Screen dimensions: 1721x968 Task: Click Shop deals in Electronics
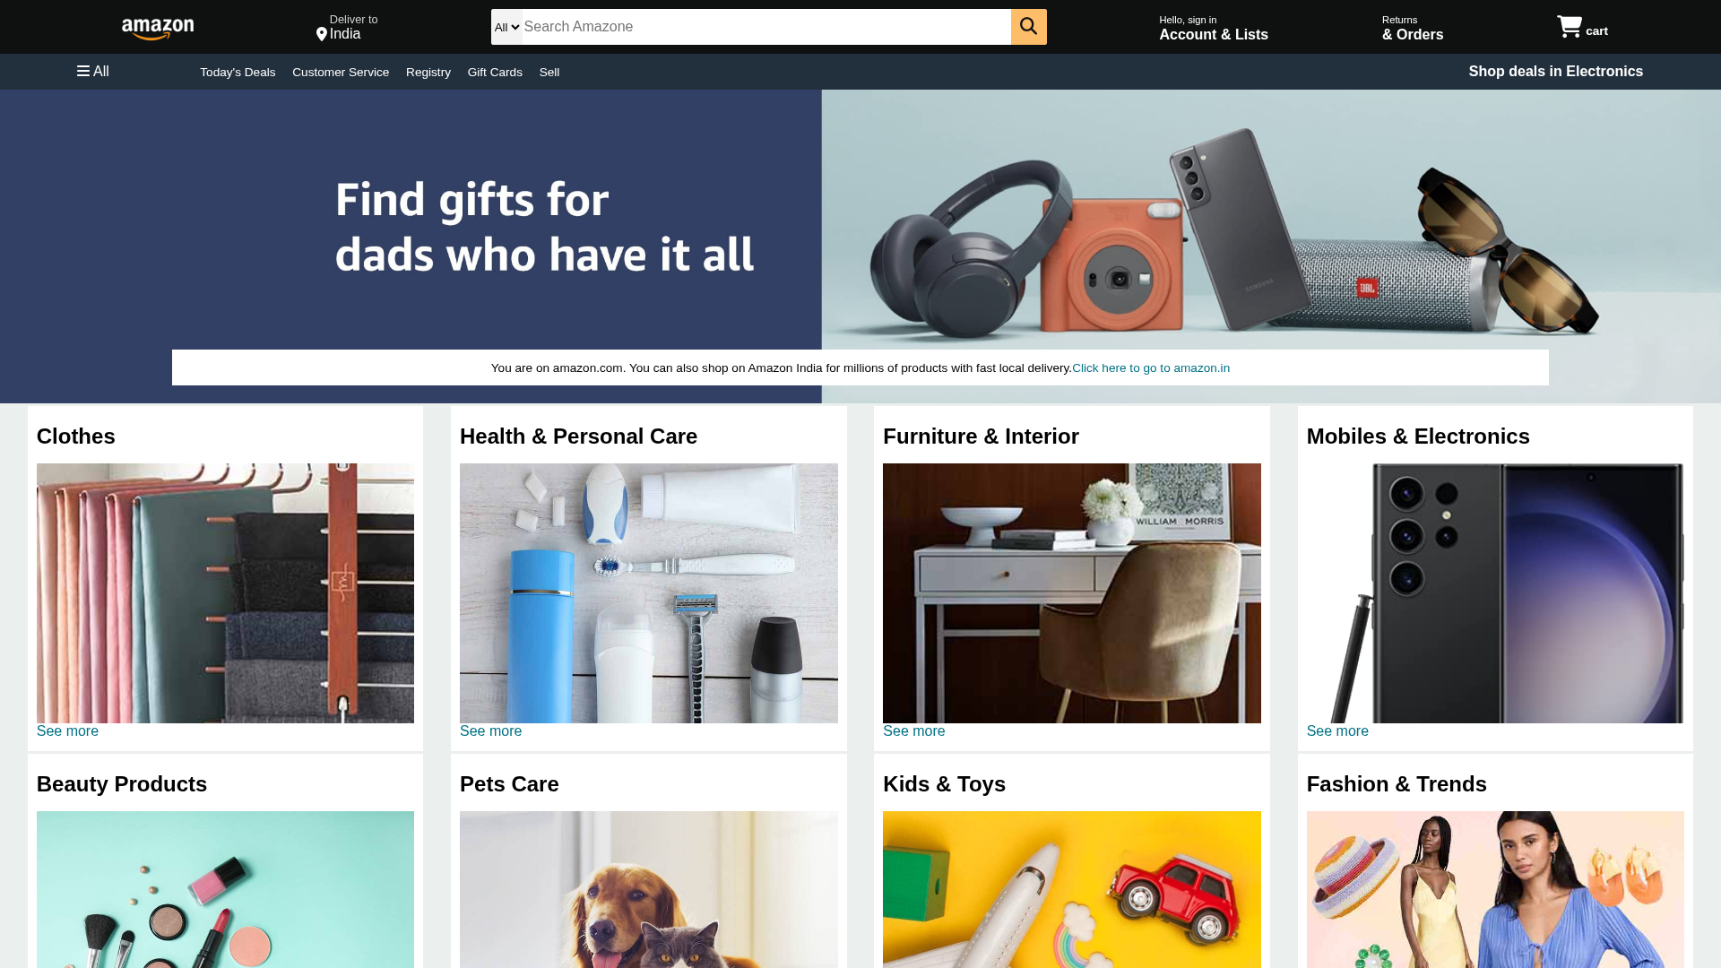click(x=1555, y=71)
